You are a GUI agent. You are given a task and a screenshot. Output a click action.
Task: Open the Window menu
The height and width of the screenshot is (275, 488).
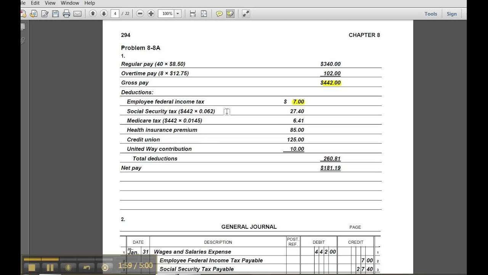point(70,3)
